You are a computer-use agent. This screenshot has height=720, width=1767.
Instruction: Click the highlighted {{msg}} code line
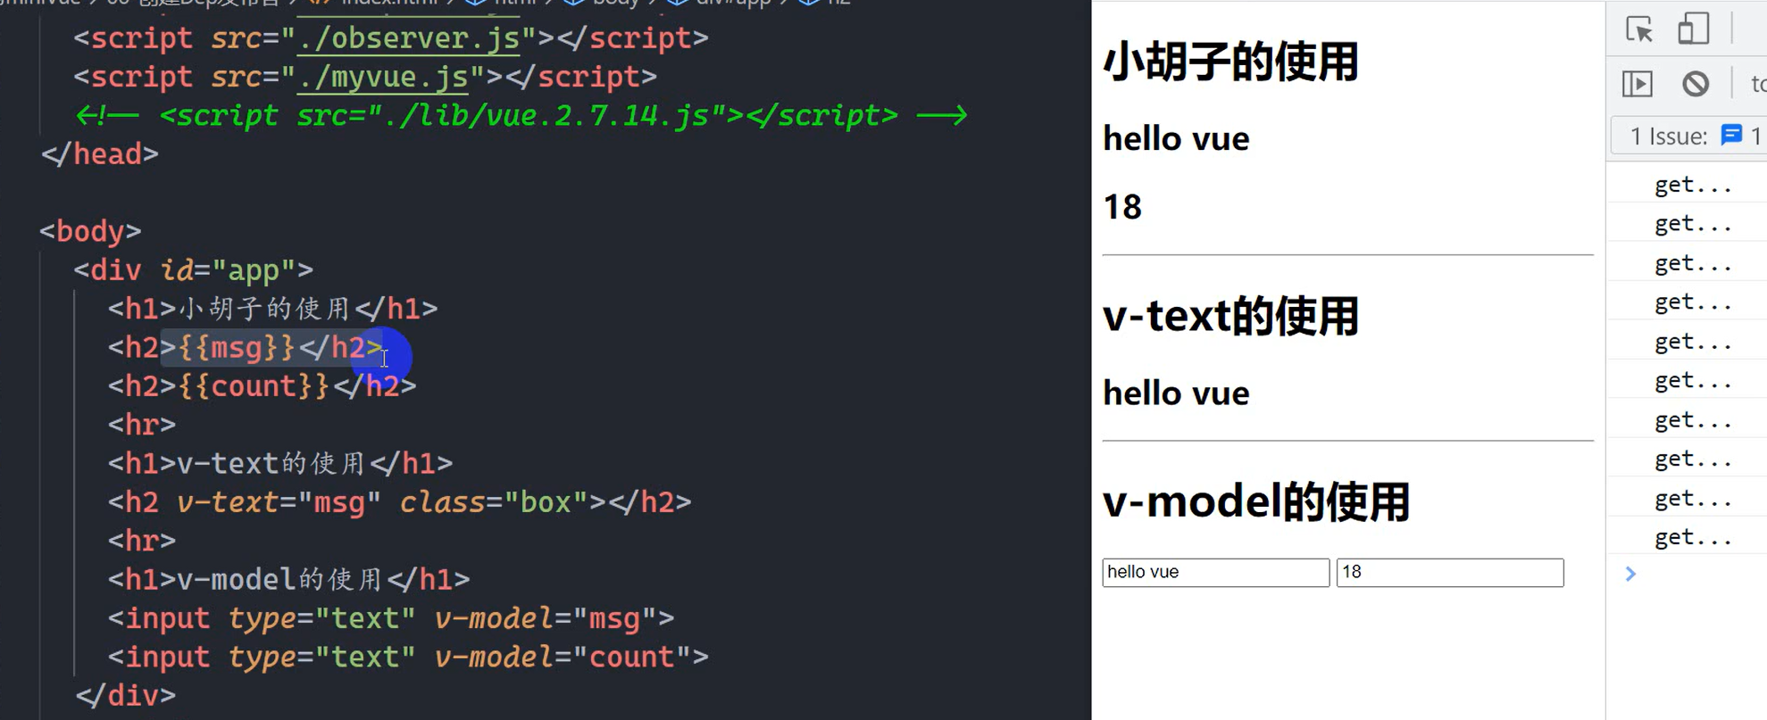(x=246, y=347)
